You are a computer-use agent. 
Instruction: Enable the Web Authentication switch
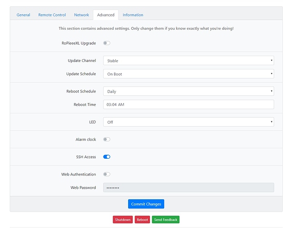coord(107,174)
